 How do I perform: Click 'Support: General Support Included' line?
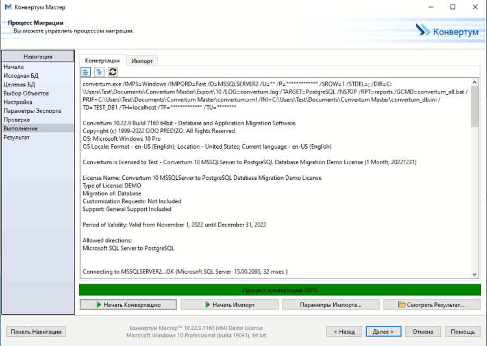[x=127, y=209]
